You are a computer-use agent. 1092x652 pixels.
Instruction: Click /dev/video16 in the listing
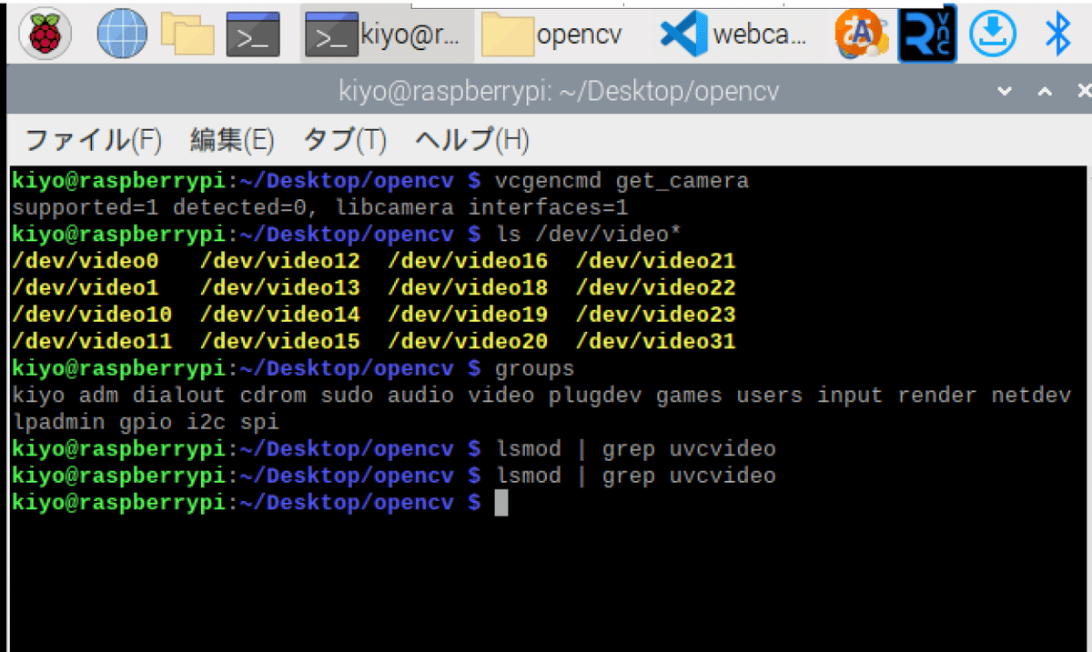click(468, 262)
